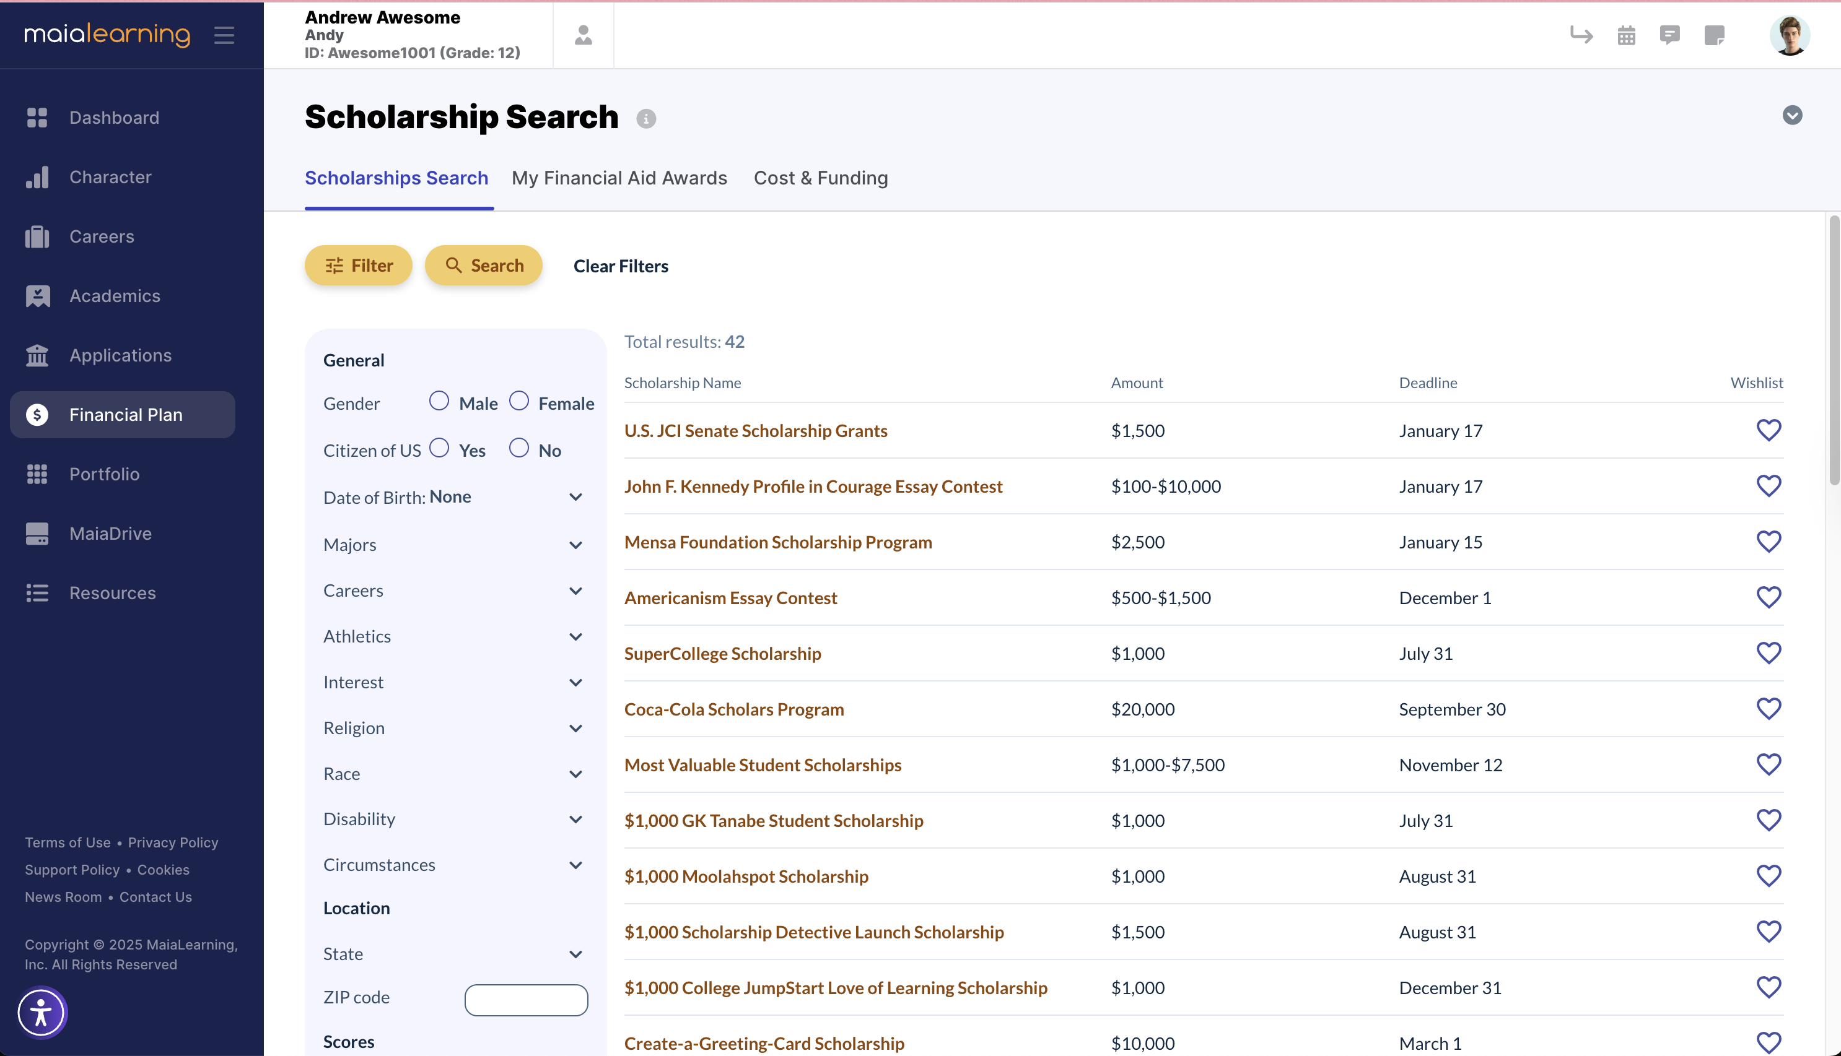Open the calendar icon in header
The width and height of the screenshot is (1841, 1056).
point(1626,35)
